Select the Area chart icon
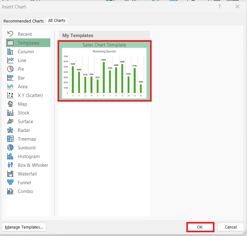The height and width of the screenshot is (236, 247). tap(10, 86)
